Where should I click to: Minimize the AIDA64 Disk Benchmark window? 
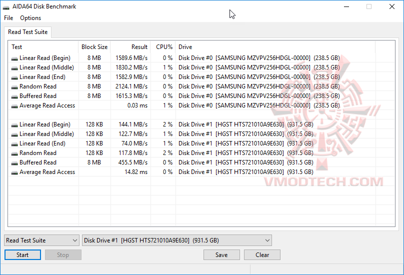346,6
